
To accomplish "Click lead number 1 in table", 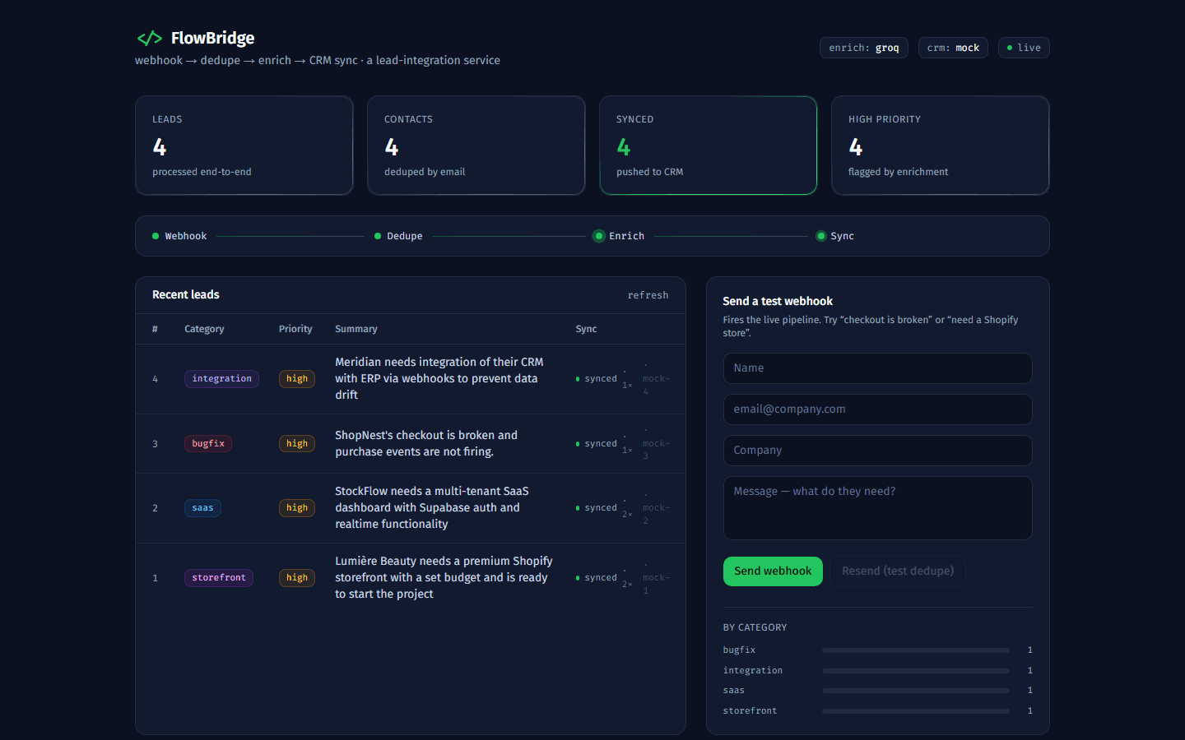I will (x=155, y=578).
